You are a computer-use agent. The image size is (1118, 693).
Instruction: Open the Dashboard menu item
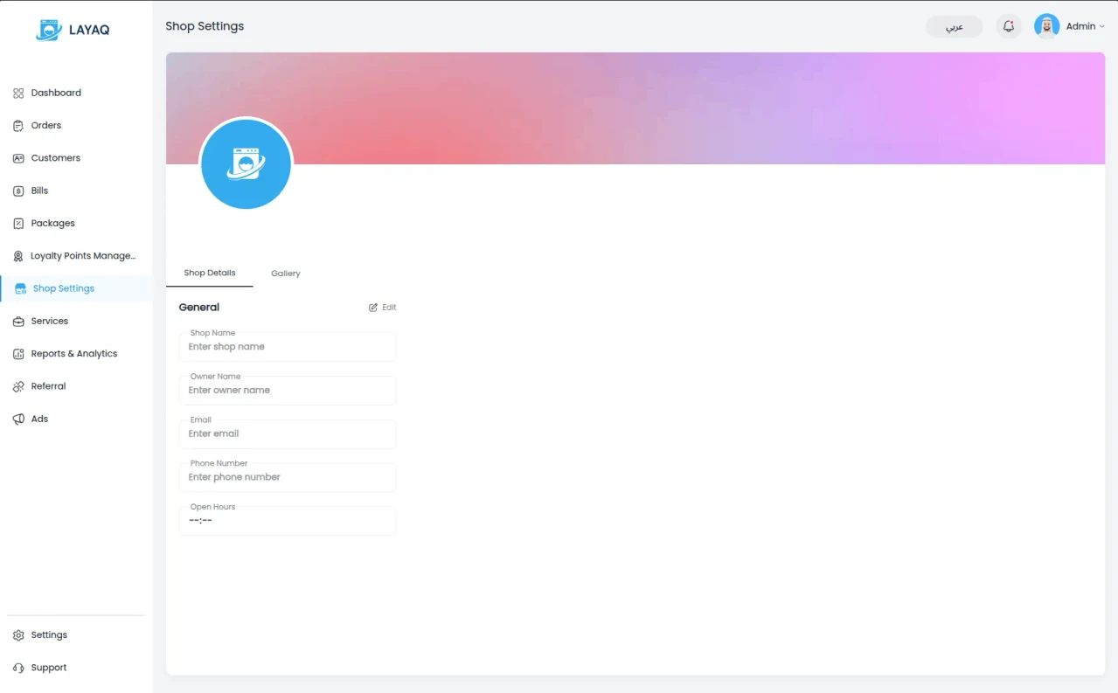click(x=76, y=93)
